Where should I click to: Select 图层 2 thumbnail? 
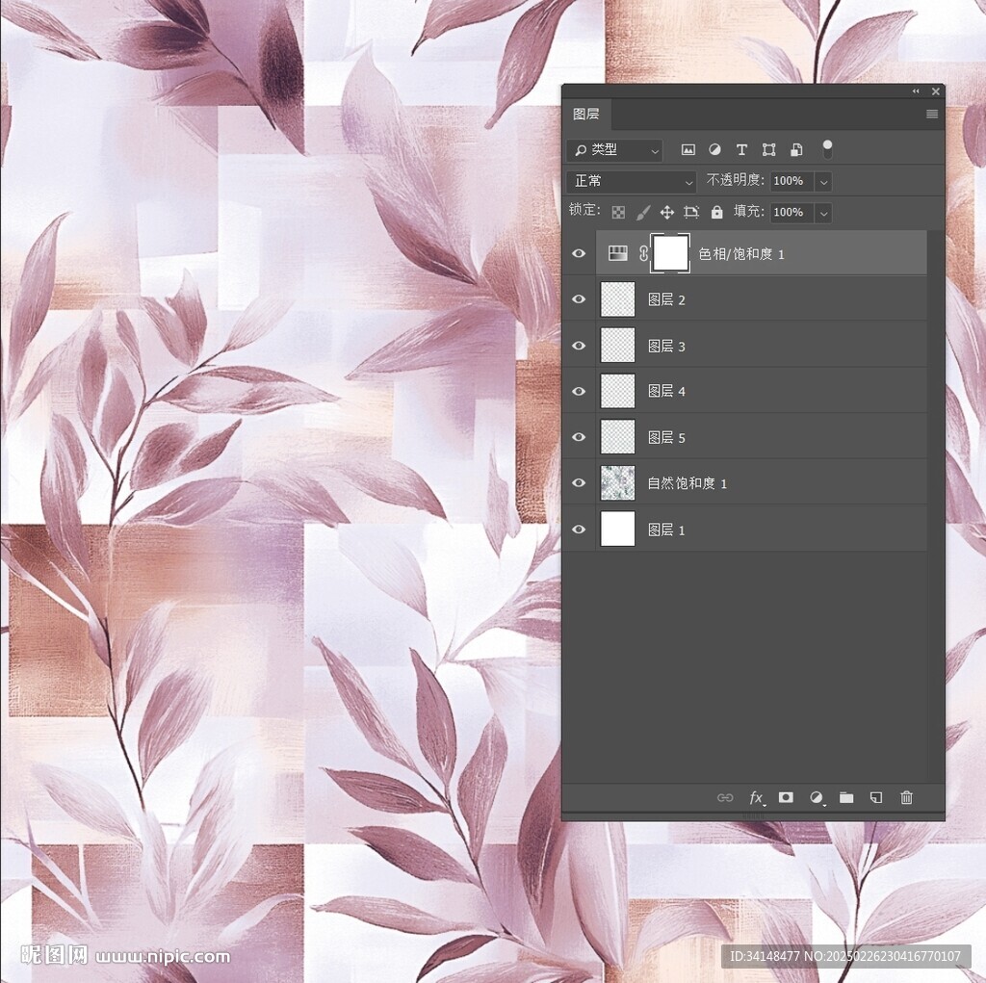point(617,299)
